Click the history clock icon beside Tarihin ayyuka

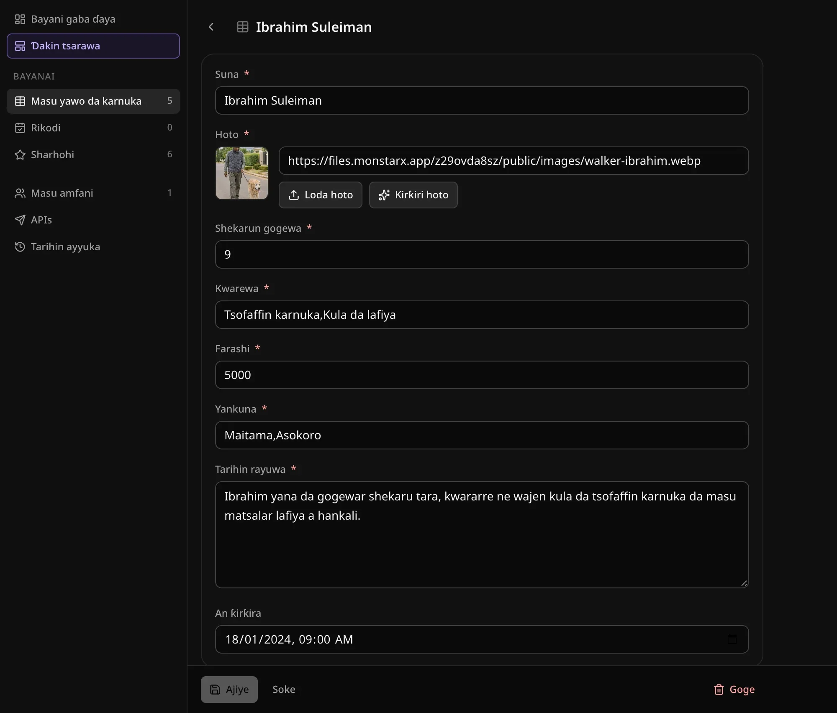20,247
